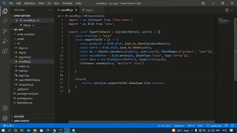Click the feedback icon in status bar

pyautogui.click(x=226, y=126)
